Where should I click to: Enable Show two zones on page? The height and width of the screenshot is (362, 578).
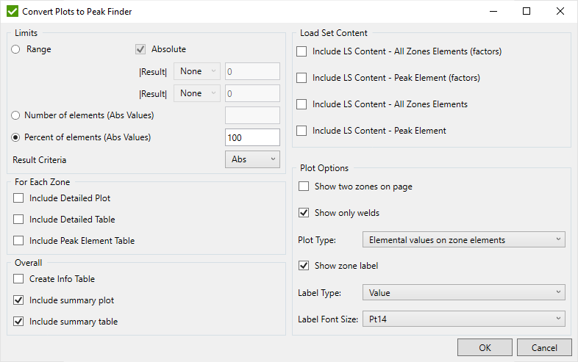coord(304,187)
